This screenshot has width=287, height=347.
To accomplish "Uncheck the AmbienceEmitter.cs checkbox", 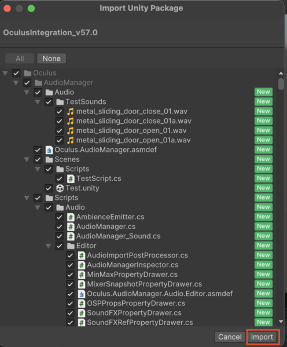I will (60, 217).
